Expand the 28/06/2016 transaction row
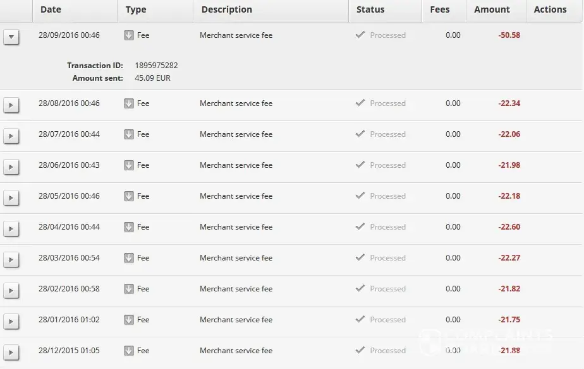Image resolution: width=584 pixels, height=369 pixels. (x=11, y=167)
